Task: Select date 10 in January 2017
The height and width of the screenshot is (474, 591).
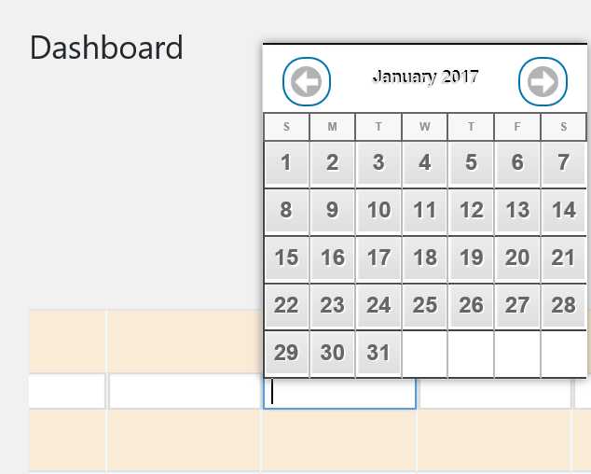Action: [378, 211]
